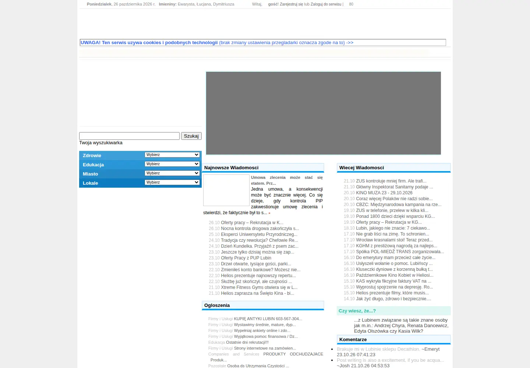Open ad Ostatnie dni rekrutacji!!!
Screen dimensions: 530x368
247,342
